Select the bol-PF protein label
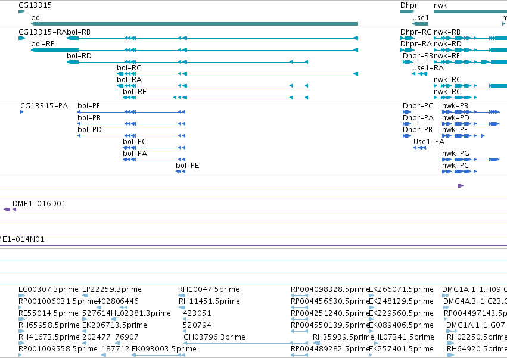The image size is (507, 358). click(89, 106)
